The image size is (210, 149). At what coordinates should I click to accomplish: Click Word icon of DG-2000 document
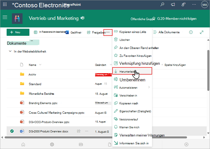(x=22, y=131)
